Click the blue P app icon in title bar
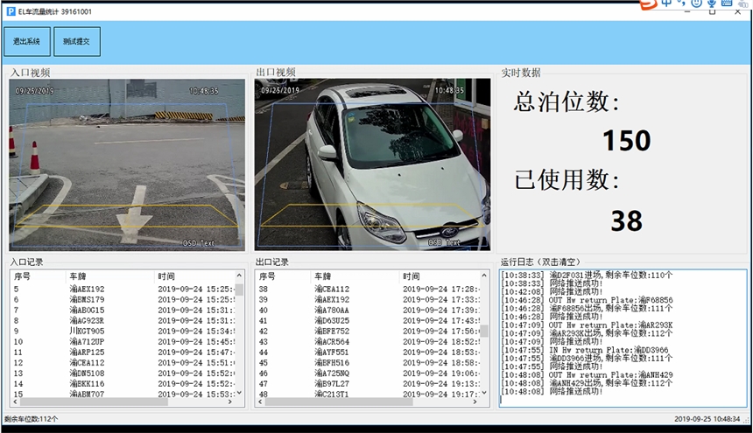 point(11,11)
